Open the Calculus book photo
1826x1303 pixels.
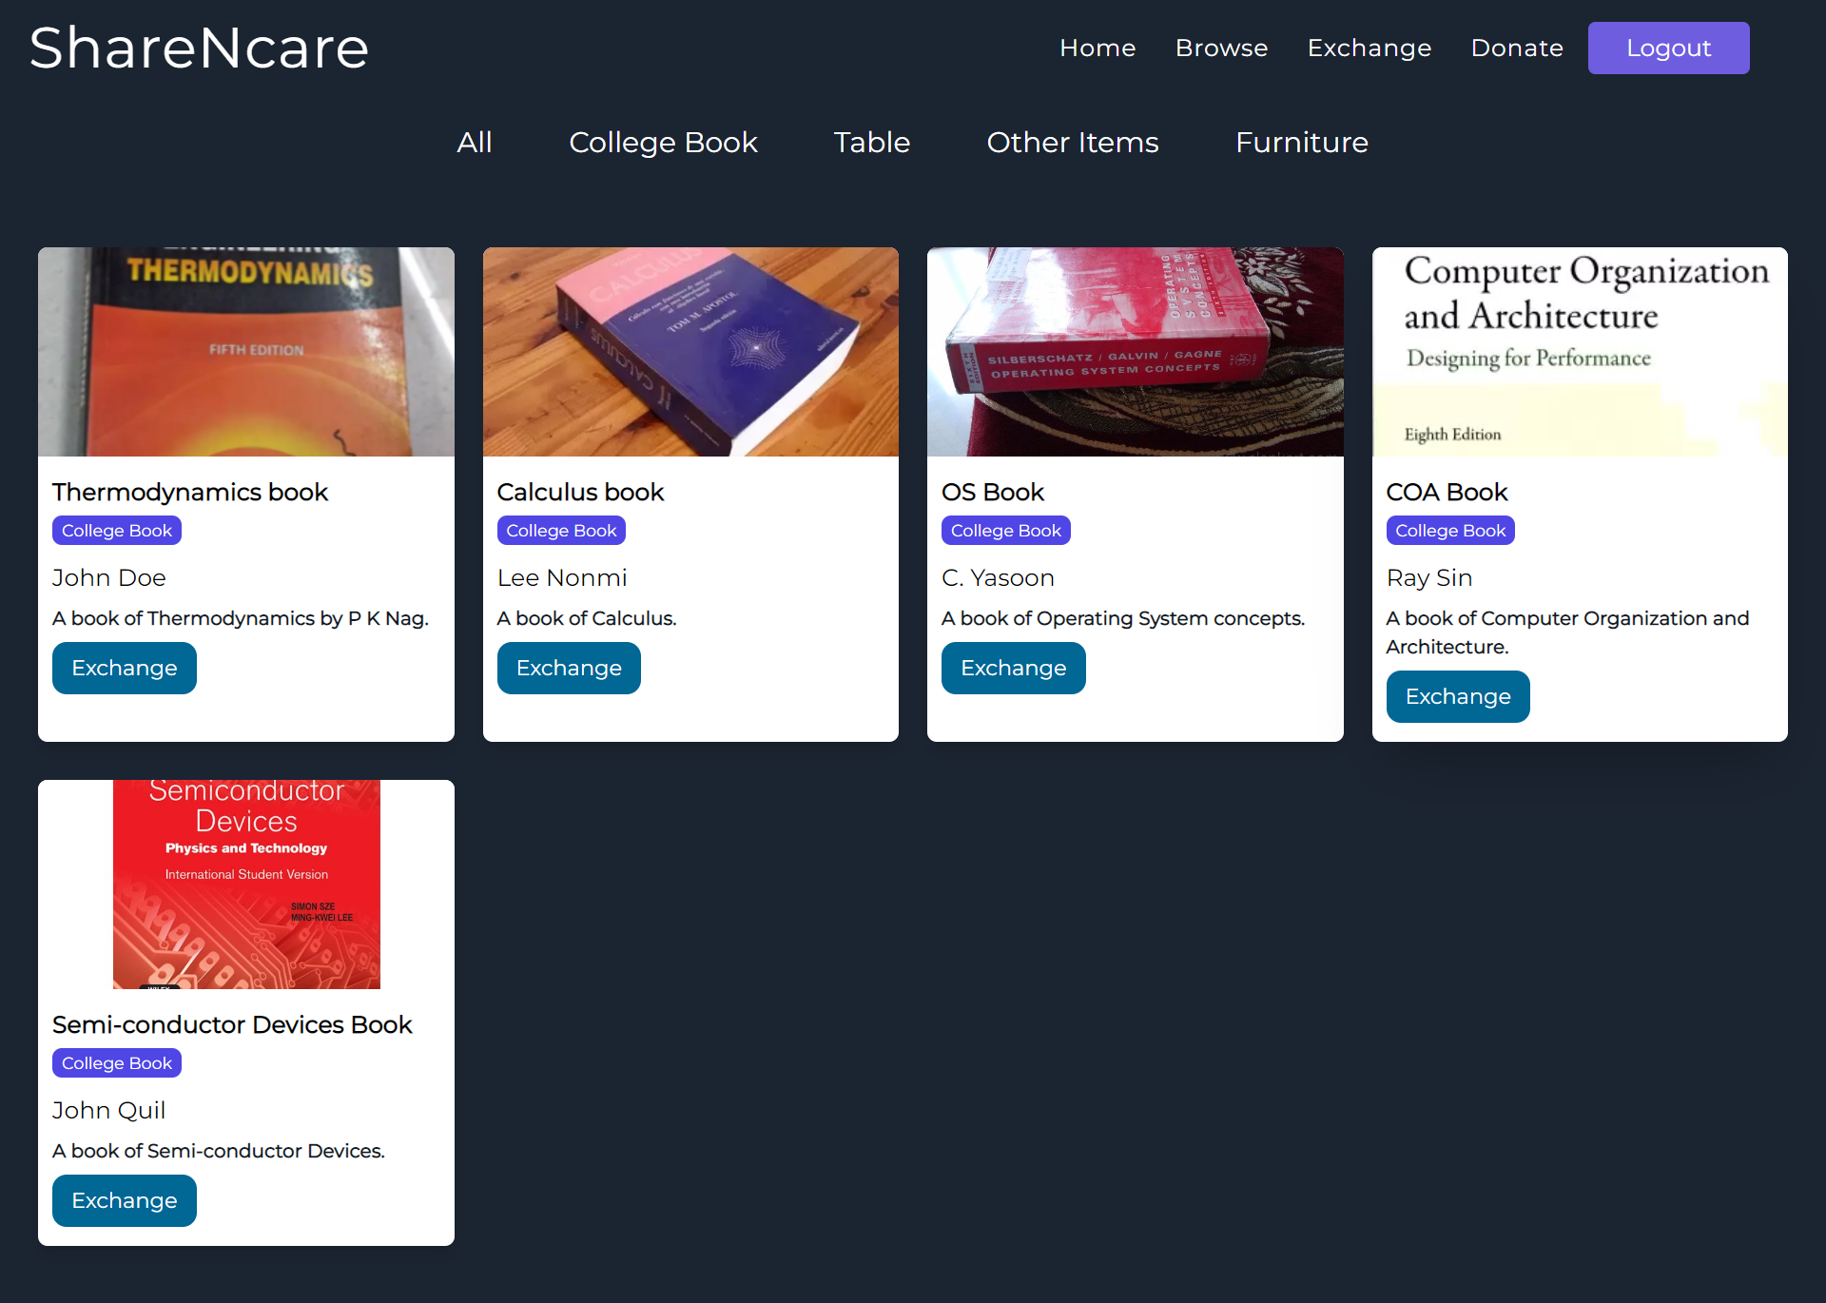click(x=690, y=352)
